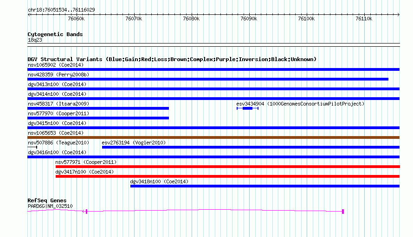
Task: Click the dgv3418n100 (Coe2014) blue bar
Action: click(265, 186)
